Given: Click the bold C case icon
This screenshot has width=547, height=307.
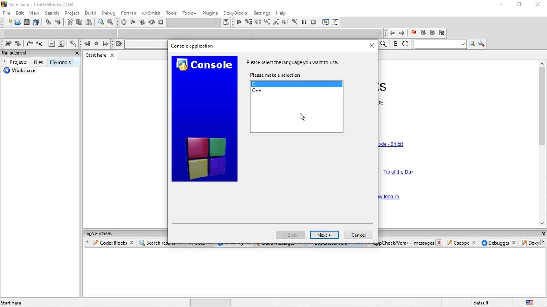Looking at the screenshot, I should [405, 44].
